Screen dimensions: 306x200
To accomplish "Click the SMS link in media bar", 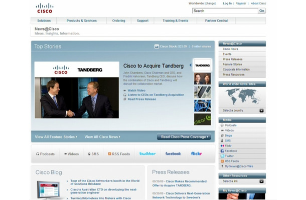I will click(93, 154).
